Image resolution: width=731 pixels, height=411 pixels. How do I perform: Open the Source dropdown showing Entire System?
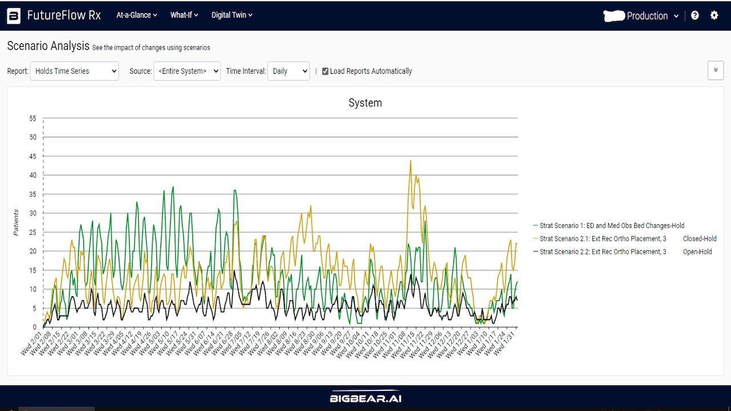(x=187, y=71)
